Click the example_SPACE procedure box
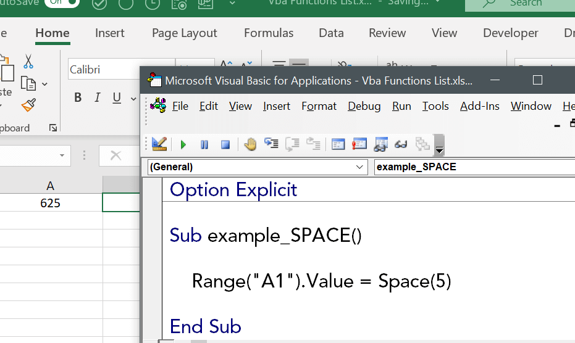Image resolution: width=575 pixels, height=343 pixels. pyautogui.click(x=474, y=167)
